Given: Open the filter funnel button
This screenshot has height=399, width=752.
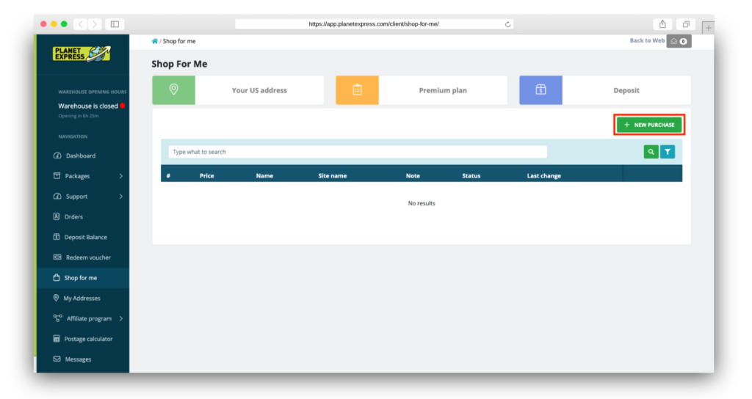Looking at the screenshot, I should pyautogui.click(x=668, y=152).
